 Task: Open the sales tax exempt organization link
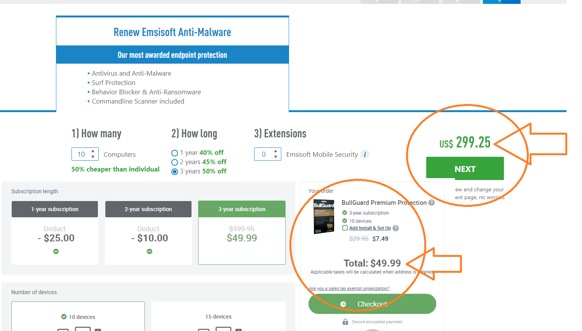coord(349,288)
